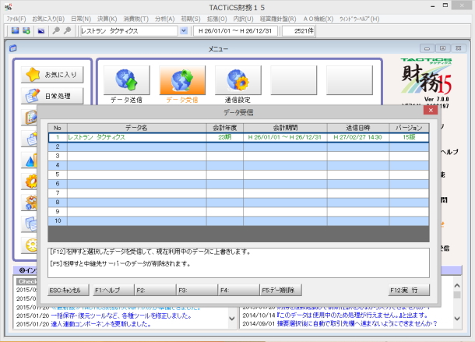Open the 拡張(O) menu
475x342 pixels.
point(217,19)
